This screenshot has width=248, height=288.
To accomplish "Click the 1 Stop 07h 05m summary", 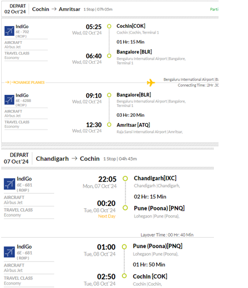I will click(98, 9).
